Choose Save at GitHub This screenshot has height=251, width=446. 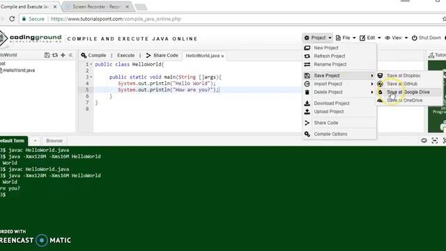(409, 84)
